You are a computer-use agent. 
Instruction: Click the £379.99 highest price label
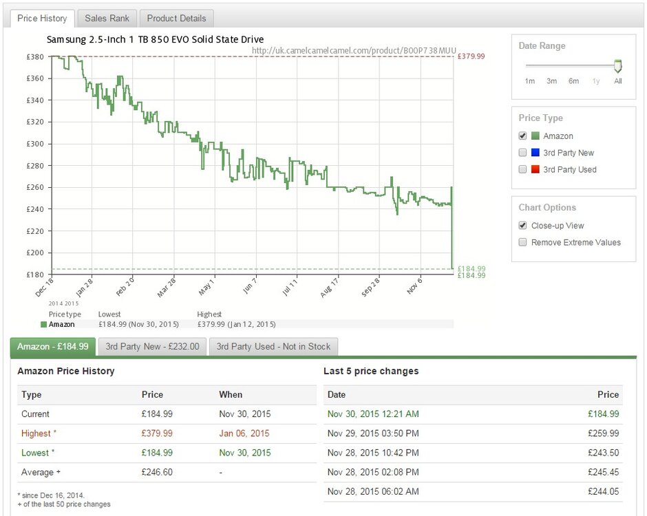pos(471,56)
